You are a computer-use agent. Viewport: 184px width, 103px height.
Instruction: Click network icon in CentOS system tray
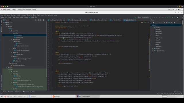[x=176, y=9]
